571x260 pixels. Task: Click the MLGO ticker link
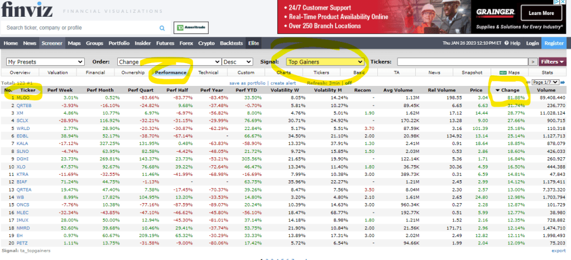coord(23,97)
